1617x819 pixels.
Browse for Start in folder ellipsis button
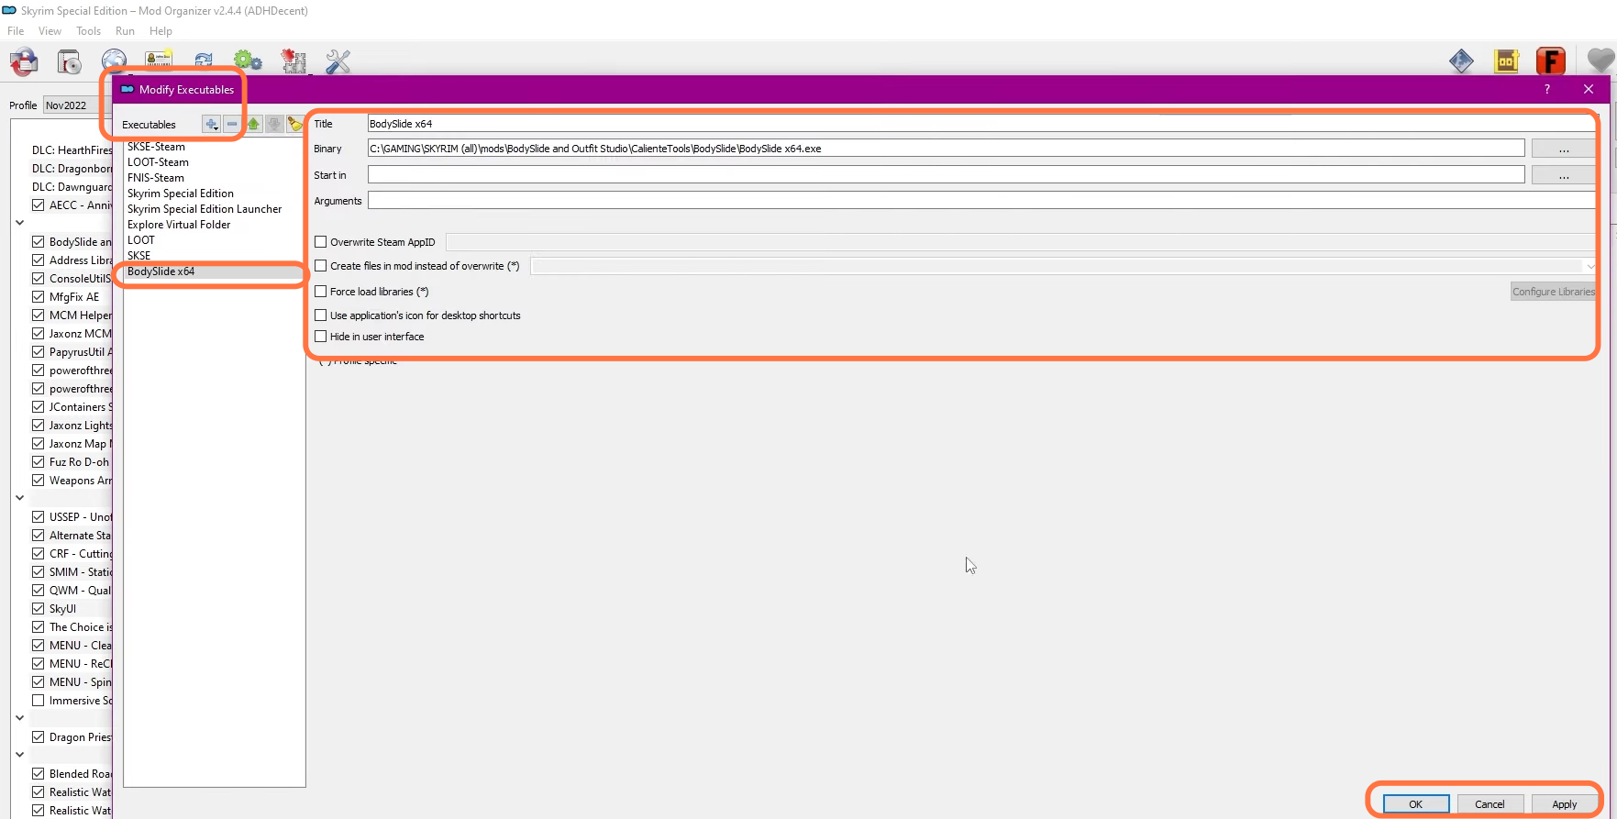point(1564,175)
